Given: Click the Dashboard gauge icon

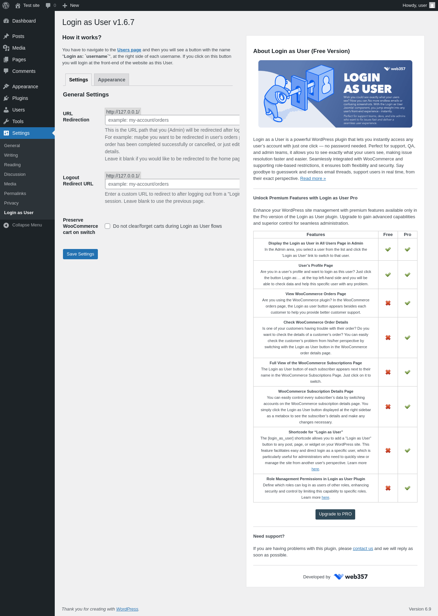Looking at the screenshot, I should click(6, 21).
